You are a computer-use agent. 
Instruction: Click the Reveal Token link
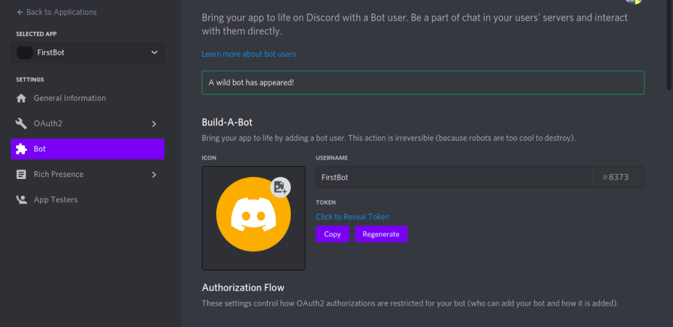point(353,216)
